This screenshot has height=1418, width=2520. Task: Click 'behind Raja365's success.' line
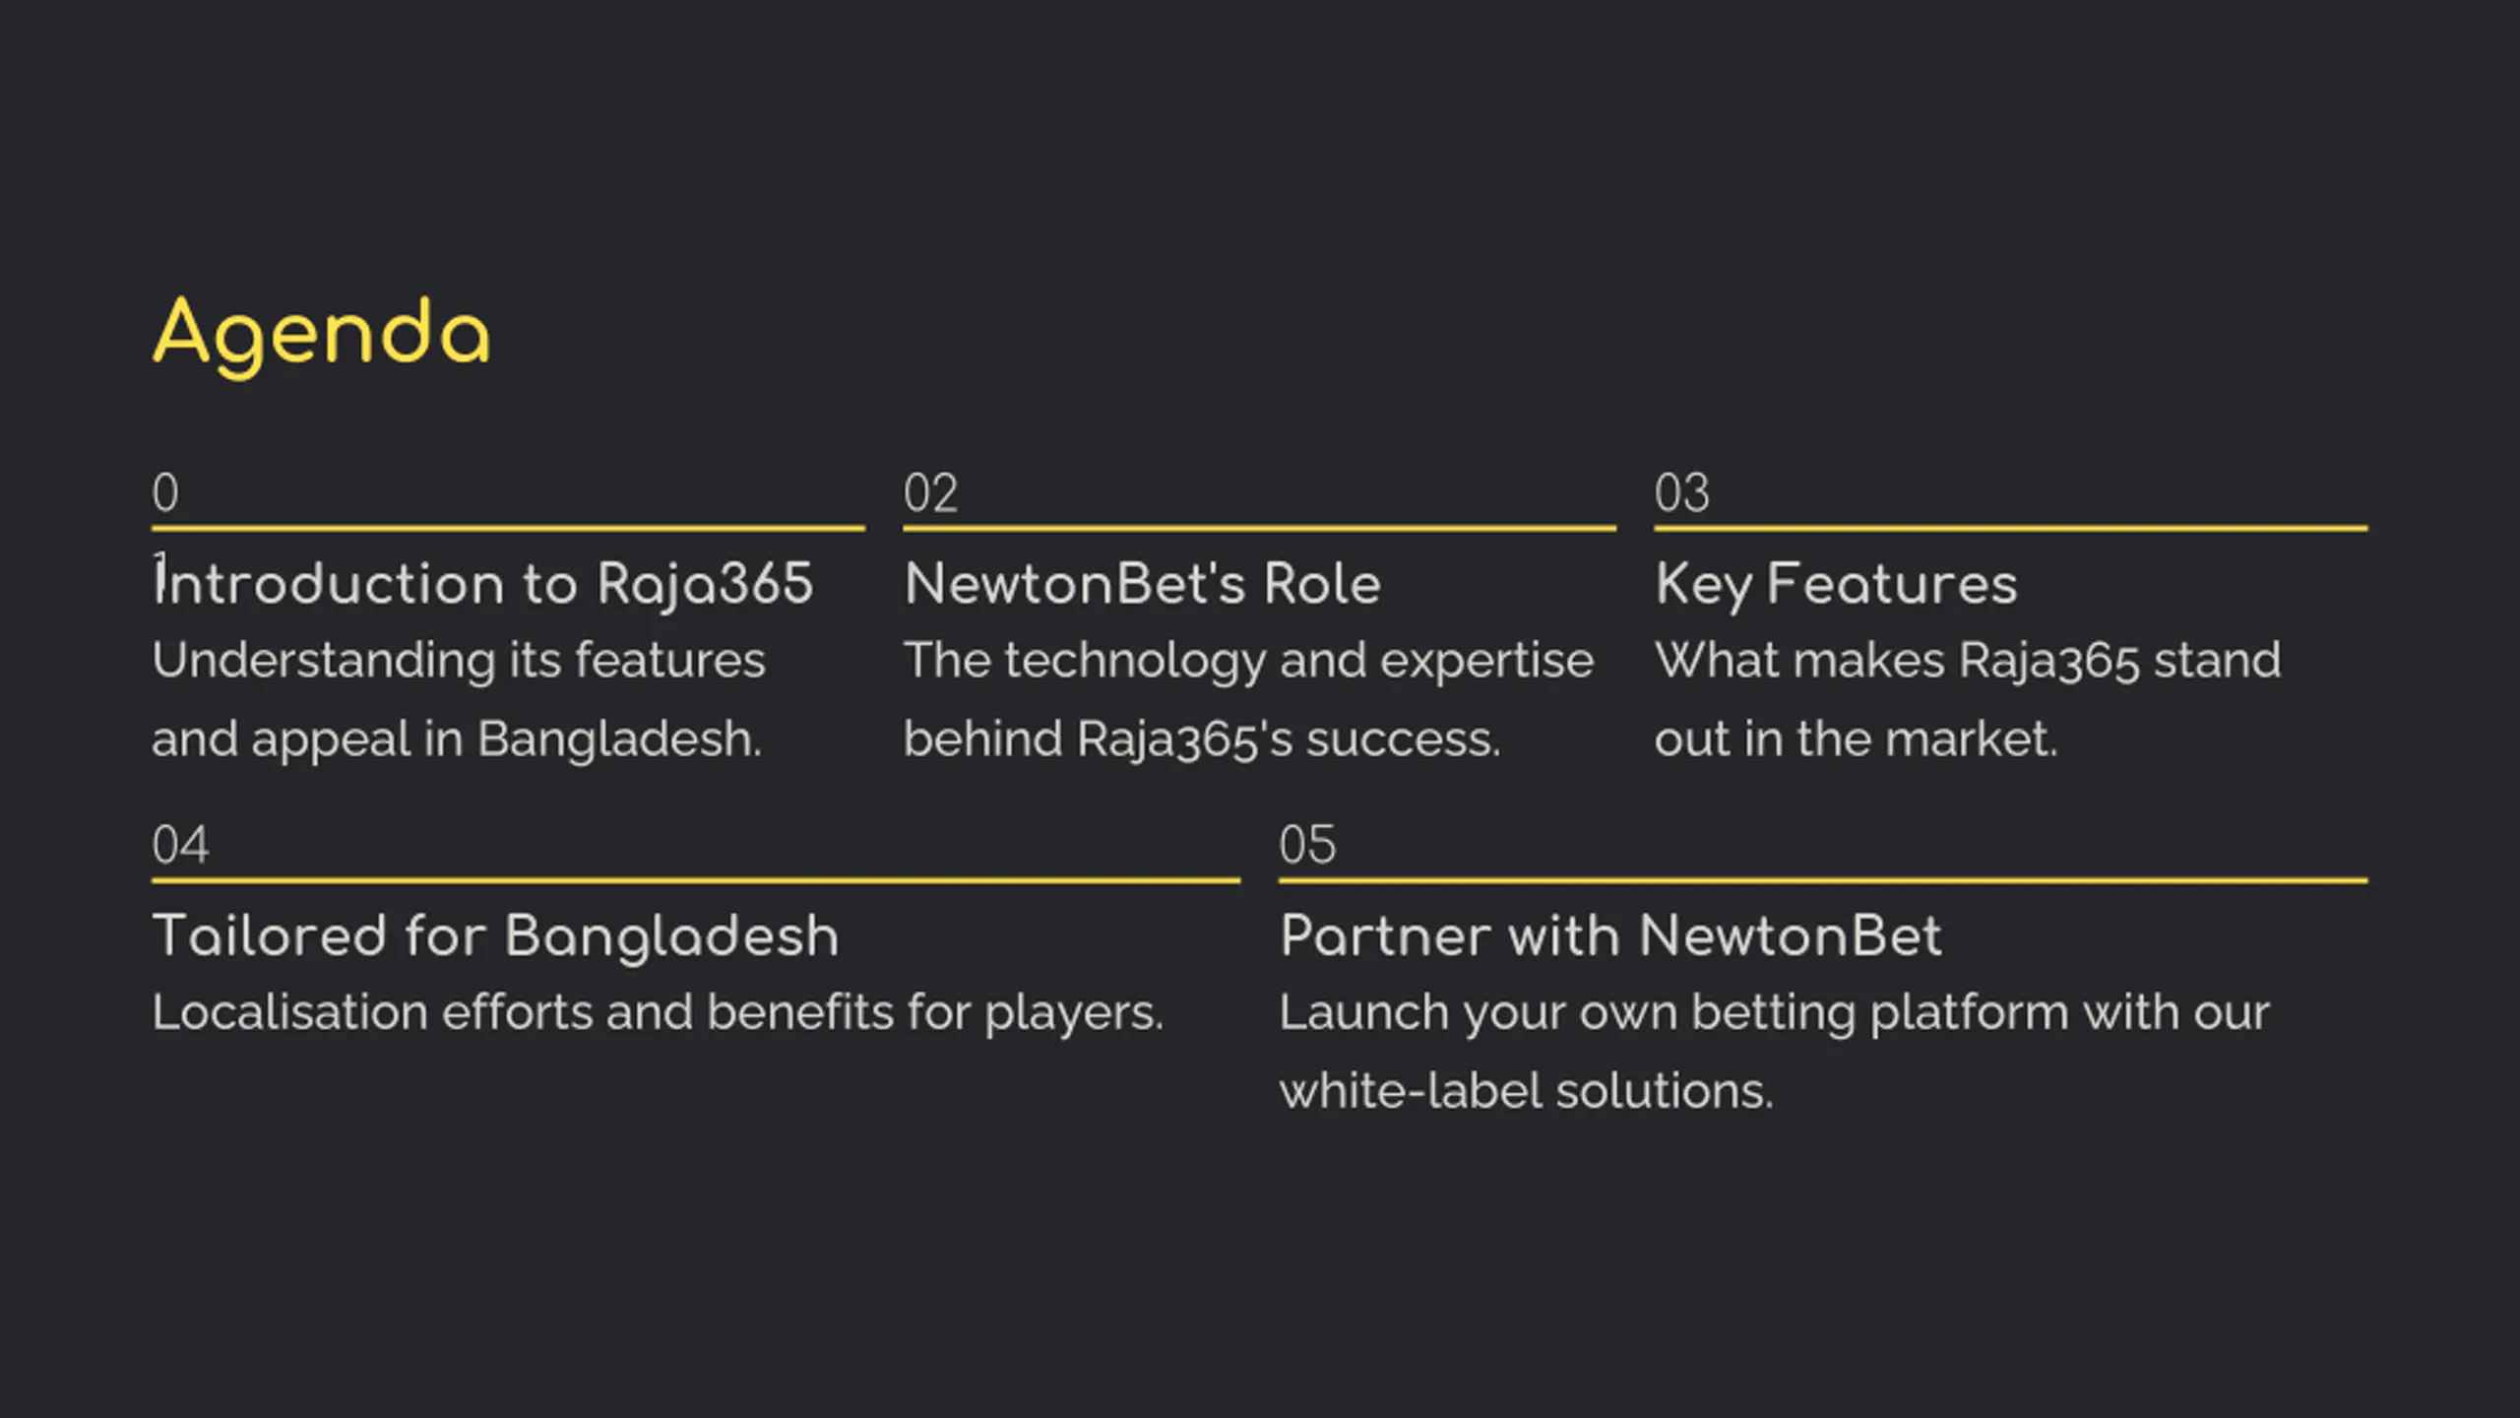[1202, 740]
